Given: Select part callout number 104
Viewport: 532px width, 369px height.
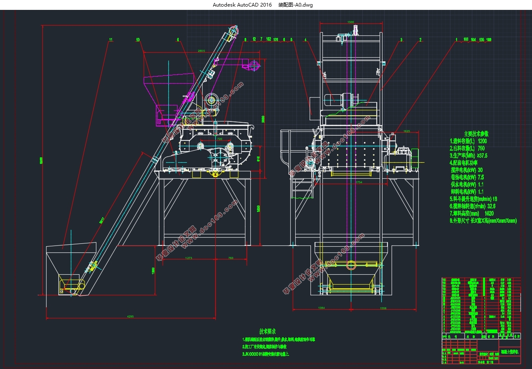Looking at the screenshot, I should pyautogui.click(x=474, y=40).
